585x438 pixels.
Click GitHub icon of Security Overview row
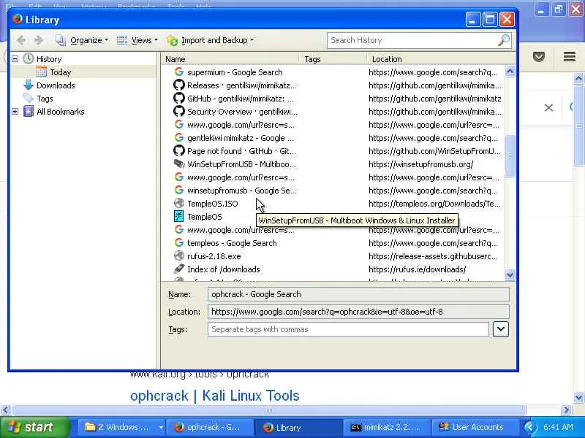coord(179,111)
